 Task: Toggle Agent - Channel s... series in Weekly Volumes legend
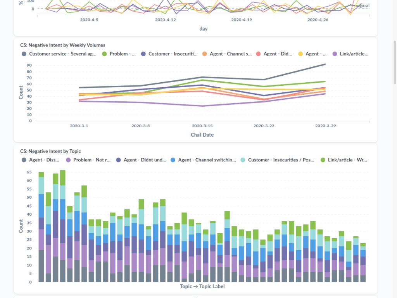230,54
